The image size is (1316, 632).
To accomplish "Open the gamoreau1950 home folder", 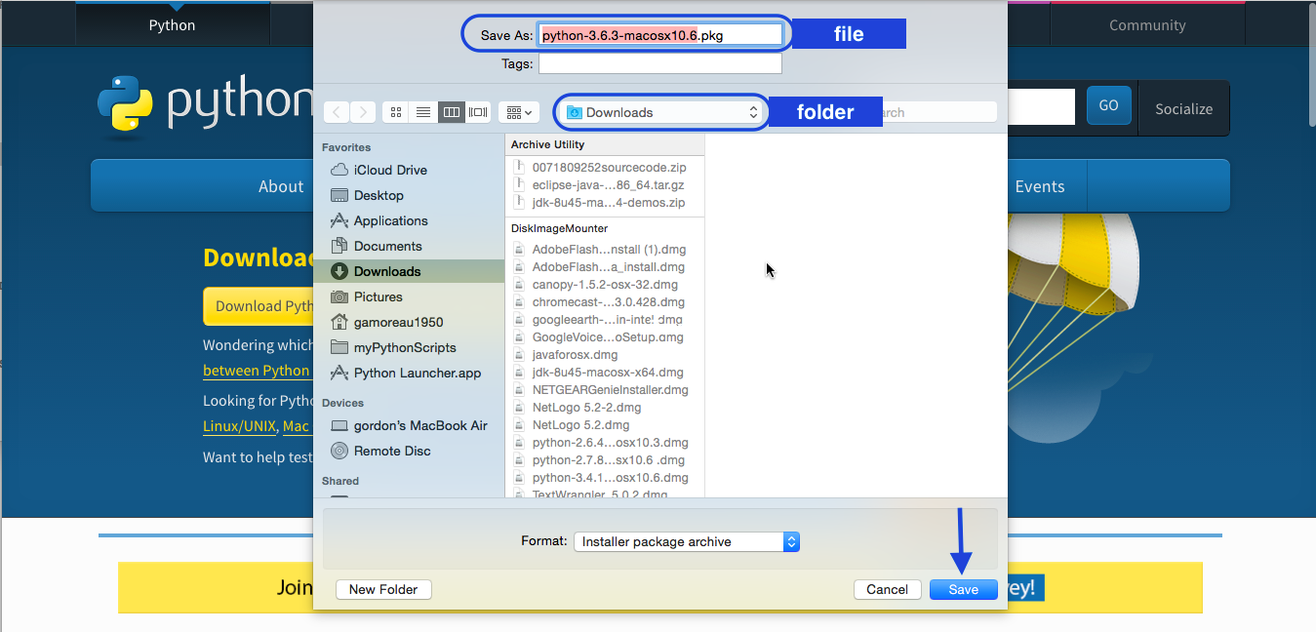I will 409,322.
